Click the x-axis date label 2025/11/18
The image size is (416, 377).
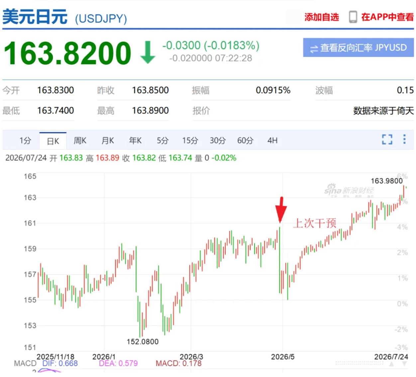(x=55, y=357)
